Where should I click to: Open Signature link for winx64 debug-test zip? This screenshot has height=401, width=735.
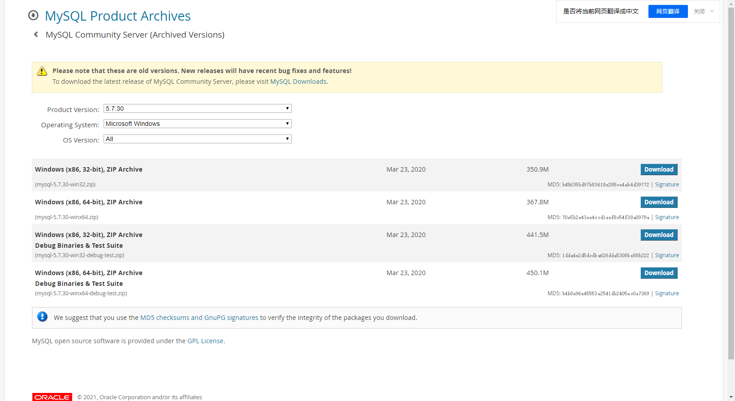click(x=667, y=293)
